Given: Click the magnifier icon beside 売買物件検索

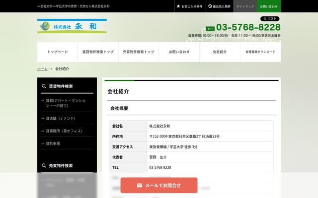Looking at the screenshot, I should (44, 166).
